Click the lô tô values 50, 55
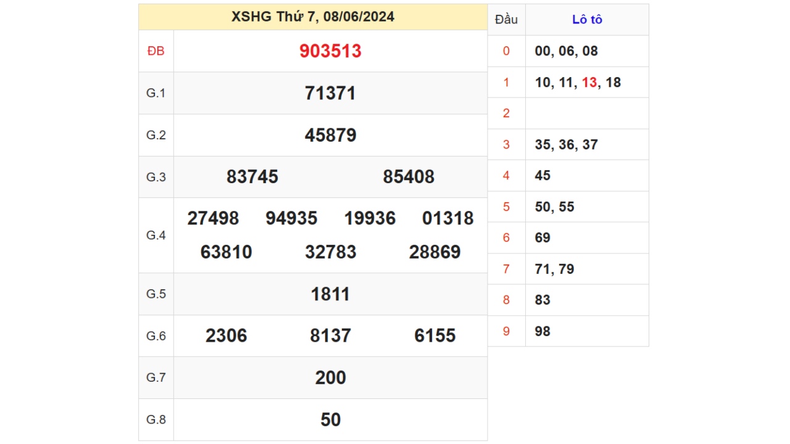This screenshot has height=444, width=790. pyautogui.click(x=555, y=207)
